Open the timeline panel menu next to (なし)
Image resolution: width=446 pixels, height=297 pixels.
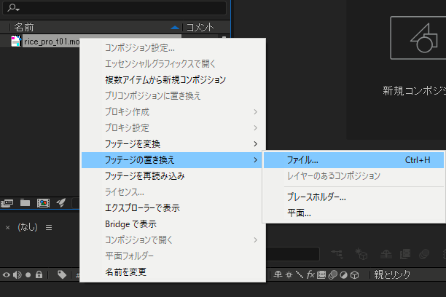point(50,227)
